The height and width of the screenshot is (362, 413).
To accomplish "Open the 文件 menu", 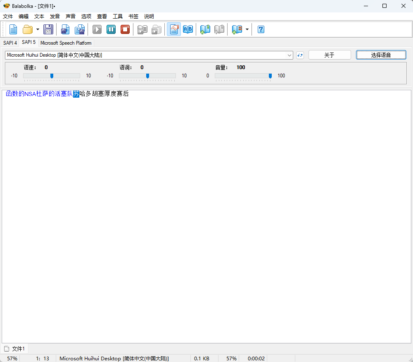I will (x=8, y=17).
